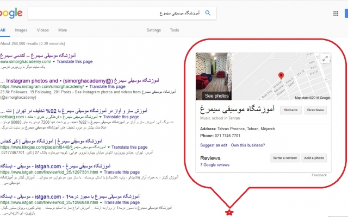The image size is (348, 217).
Task: Open the 7 Google reviews link
Action: coord(215,165)
